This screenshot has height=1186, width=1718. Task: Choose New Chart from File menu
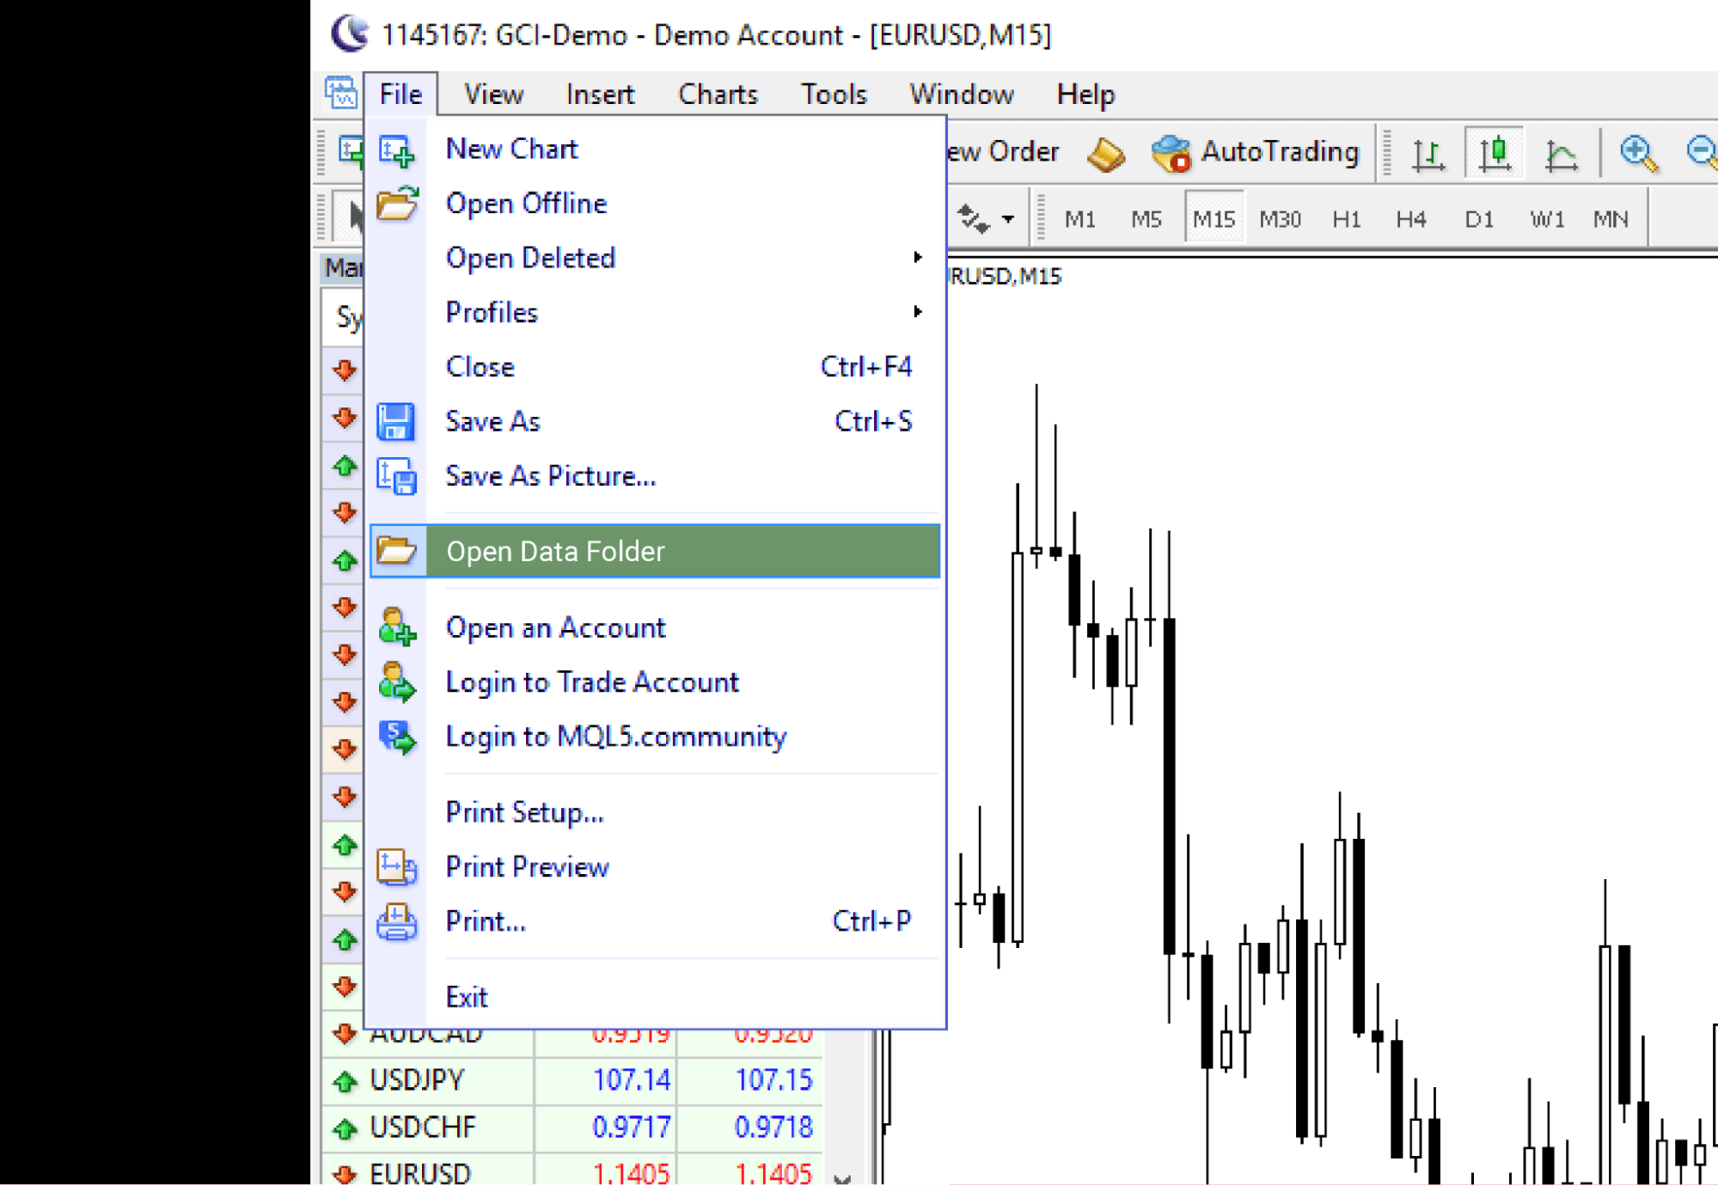point(656,150)
